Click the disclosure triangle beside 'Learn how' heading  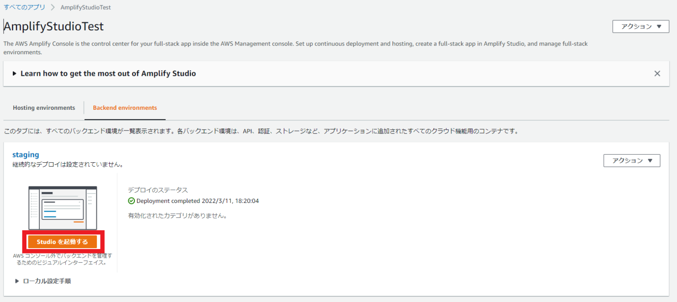point(14,73)
